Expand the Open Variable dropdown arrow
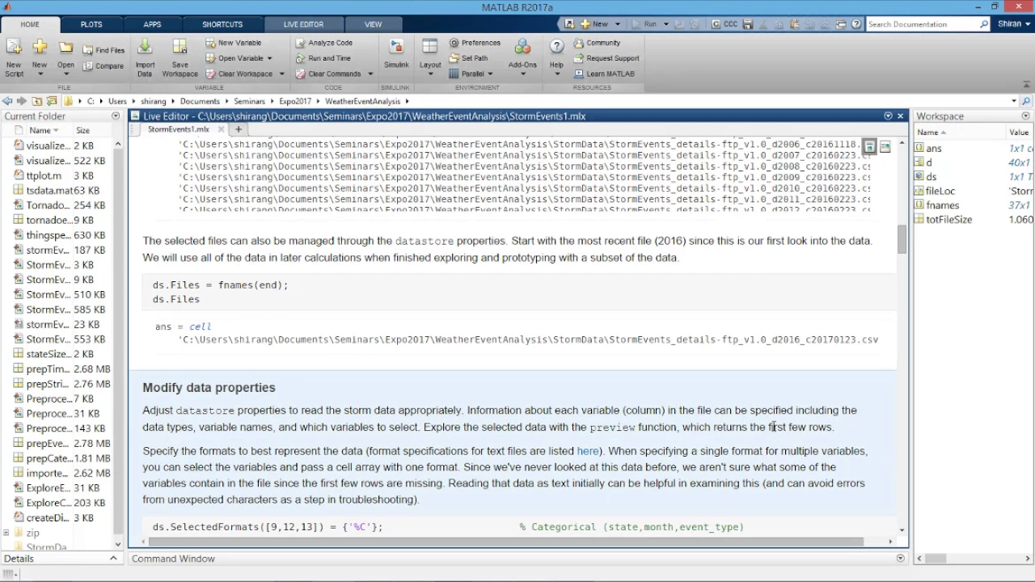The image size is (1035, 582). pos(269,58)
